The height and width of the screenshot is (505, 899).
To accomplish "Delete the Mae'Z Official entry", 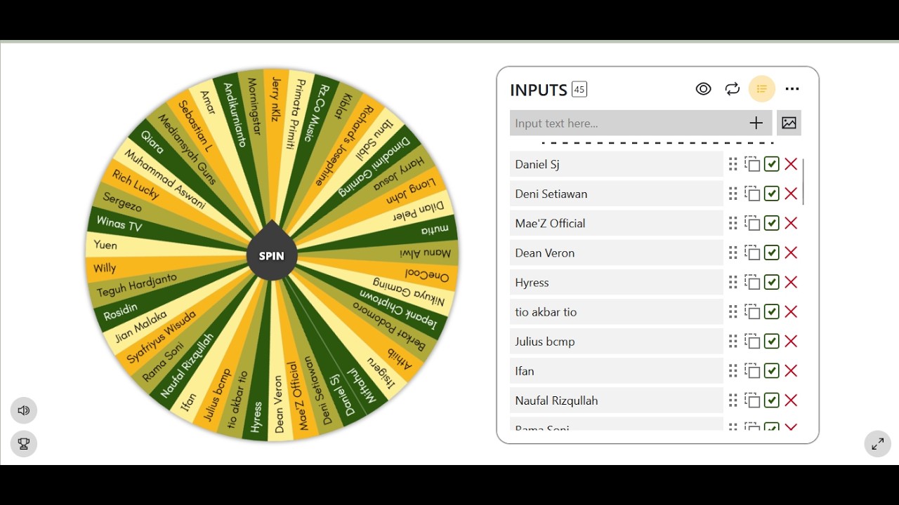I will [x=791, y=223].
